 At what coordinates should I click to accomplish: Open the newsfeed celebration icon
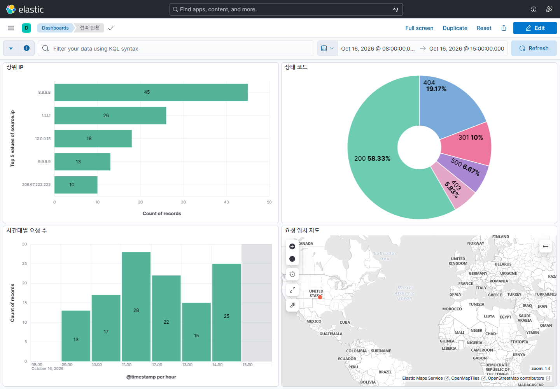point(549,9)
